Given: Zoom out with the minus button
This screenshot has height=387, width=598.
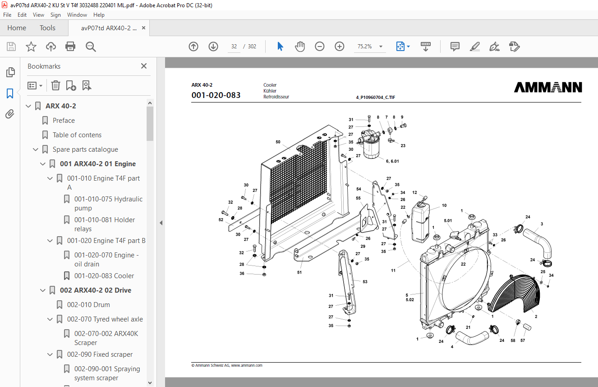Looking at the screenshot, I should (x=320, y=47).
